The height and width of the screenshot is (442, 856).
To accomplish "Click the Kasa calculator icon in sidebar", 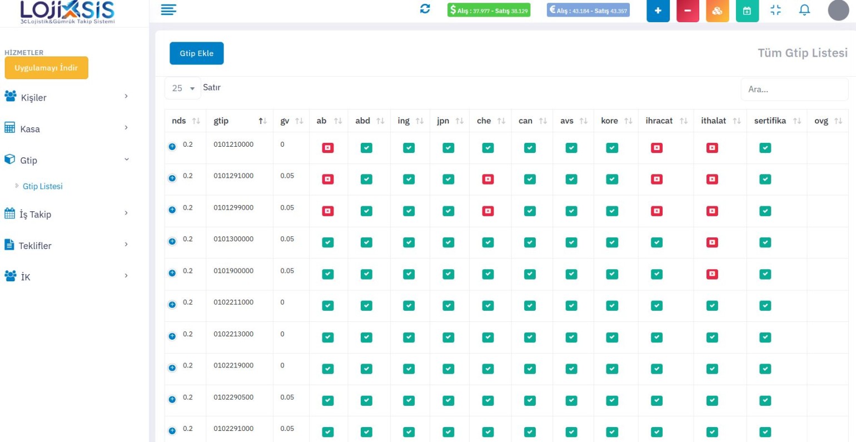I will (x=10, y=127).
